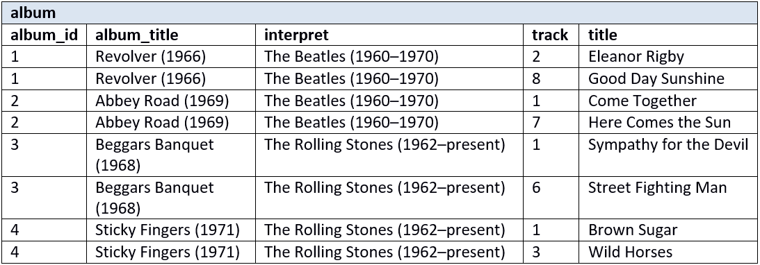Click the 'Come Together' title cell

tap(669, 101)
